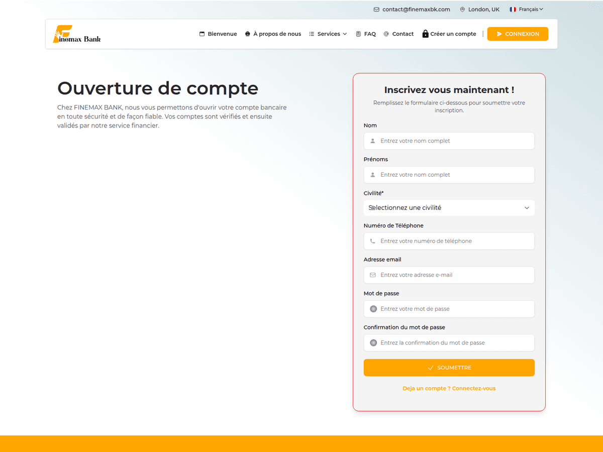Click the Bienvenue window icon in navbar
This screenshot has width=603, height=452.
[x=202, y=34]
